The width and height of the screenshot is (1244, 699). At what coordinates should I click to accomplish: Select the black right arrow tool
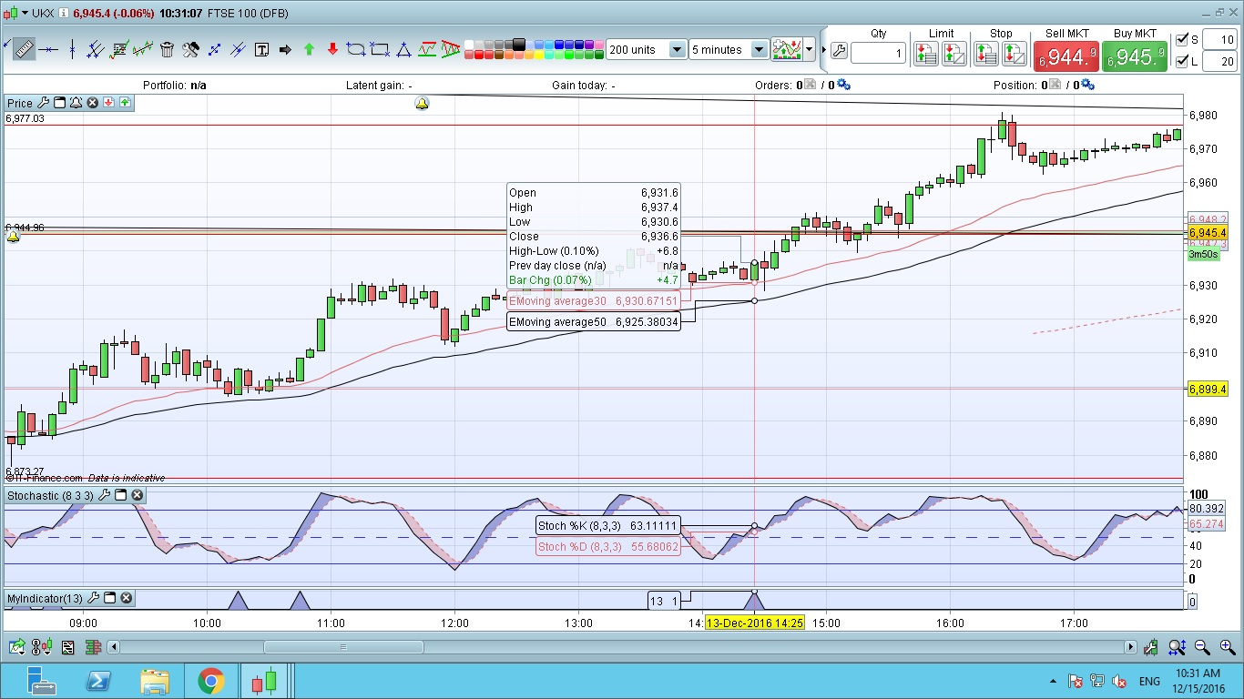point(285,49)
